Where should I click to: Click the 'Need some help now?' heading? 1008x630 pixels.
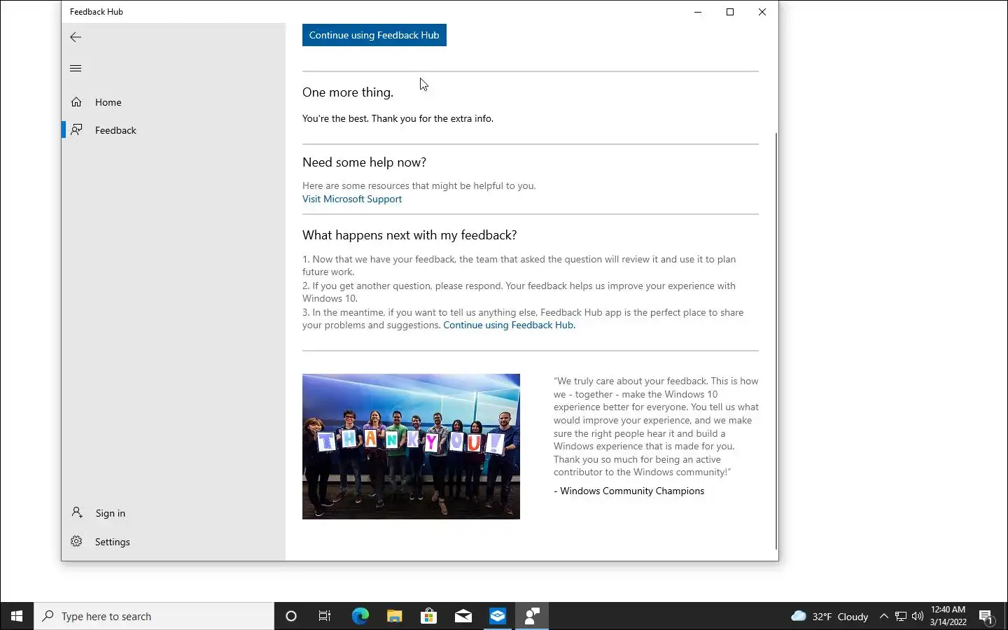pos(364,162)
